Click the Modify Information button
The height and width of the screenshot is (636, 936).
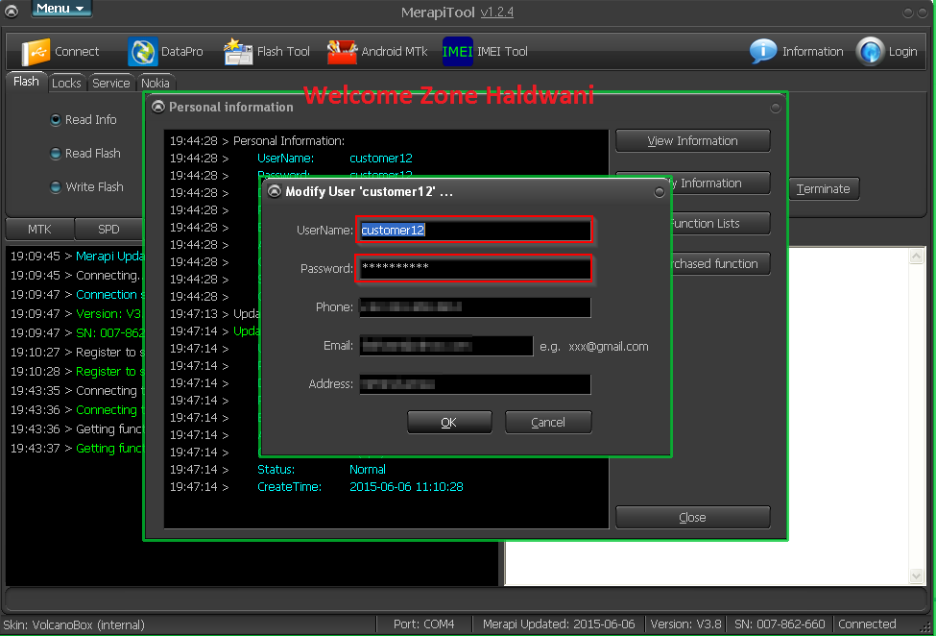720,183
